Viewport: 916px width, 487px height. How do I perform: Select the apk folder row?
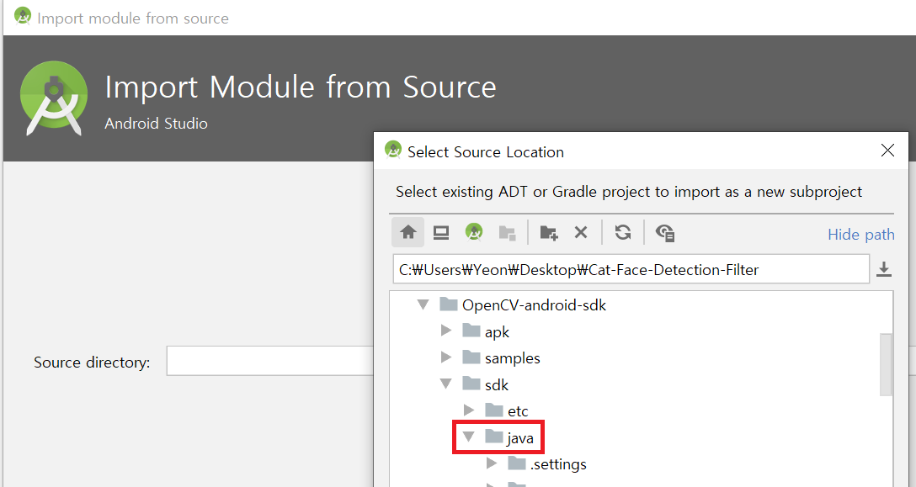pyautogui.click(x=486, y=331)
